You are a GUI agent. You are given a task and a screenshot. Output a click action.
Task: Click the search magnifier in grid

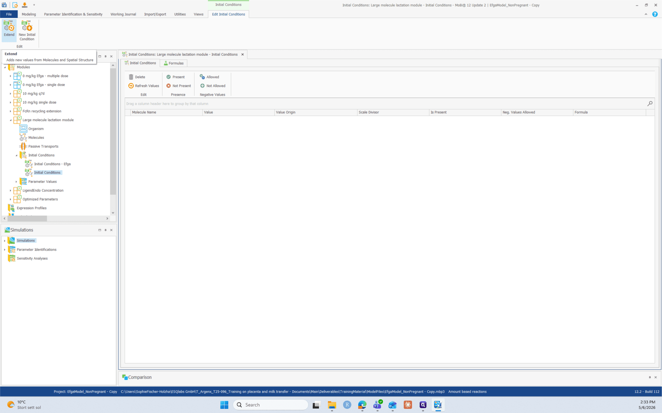[650, 104]
